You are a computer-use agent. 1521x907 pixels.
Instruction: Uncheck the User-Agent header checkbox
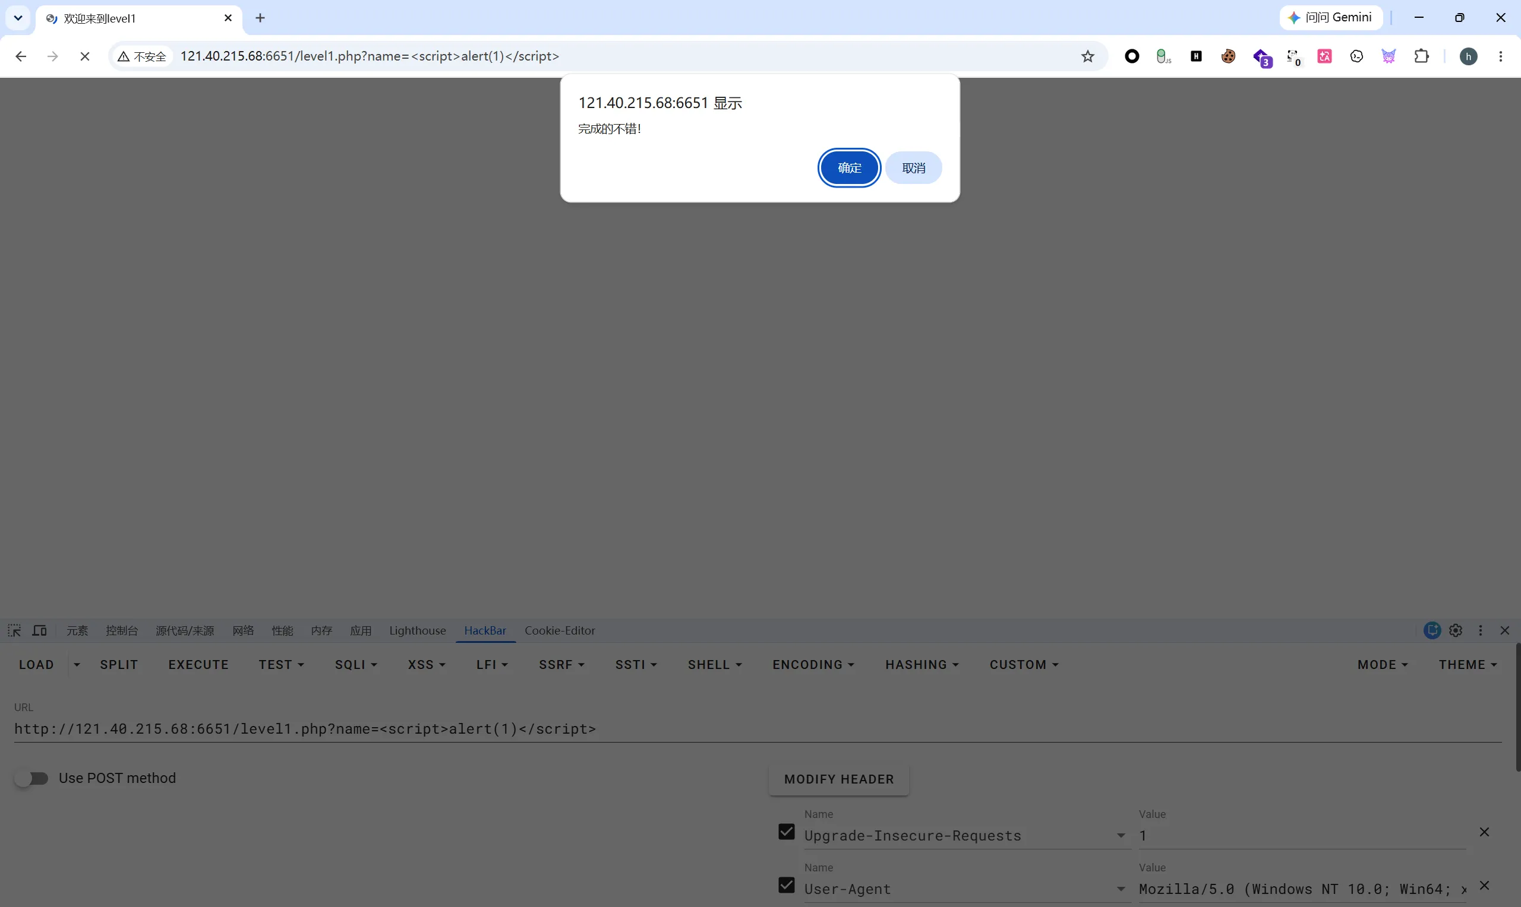click(x=787, y=885)
